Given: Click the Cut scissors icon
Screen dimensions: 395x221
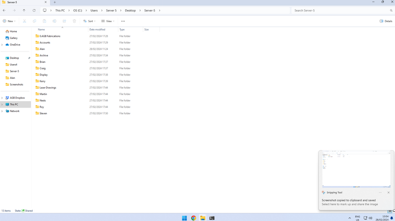Looking at the screenshot, I should pyautogui.click(x=24, y=21).
